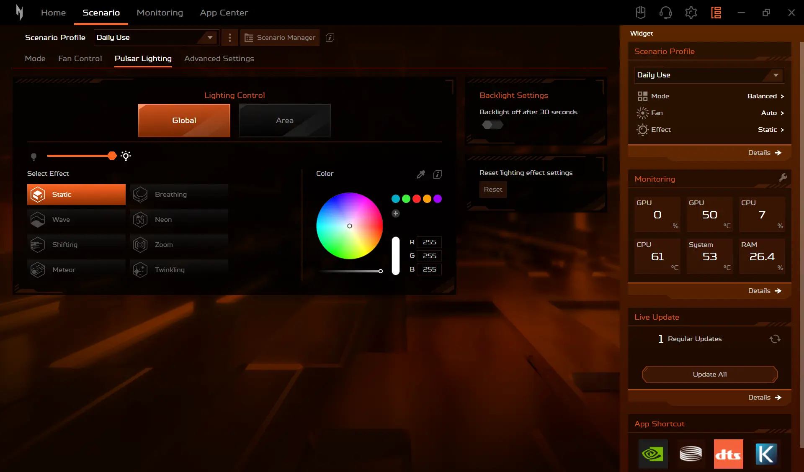Click the info icon beside Scenario Manager
This screenshot has height=472, width=804.
[x=330, y=38]
